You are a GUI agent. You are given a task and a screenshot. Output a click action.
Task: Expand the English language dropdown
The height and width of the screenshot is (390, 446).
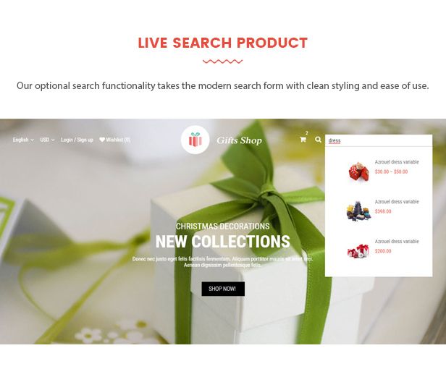point(23,140)
